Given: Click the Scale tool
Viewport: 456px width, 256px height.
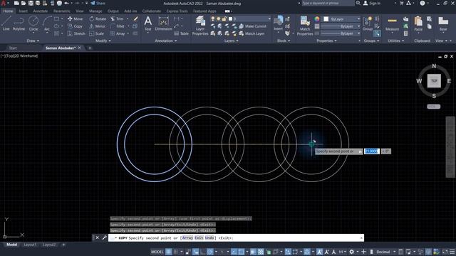Looking at the screenshot, I should click(x=97, y=33).
